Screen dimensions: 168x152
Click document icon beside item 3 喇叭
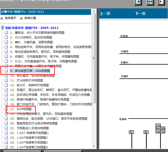click(x=6, y=42)
